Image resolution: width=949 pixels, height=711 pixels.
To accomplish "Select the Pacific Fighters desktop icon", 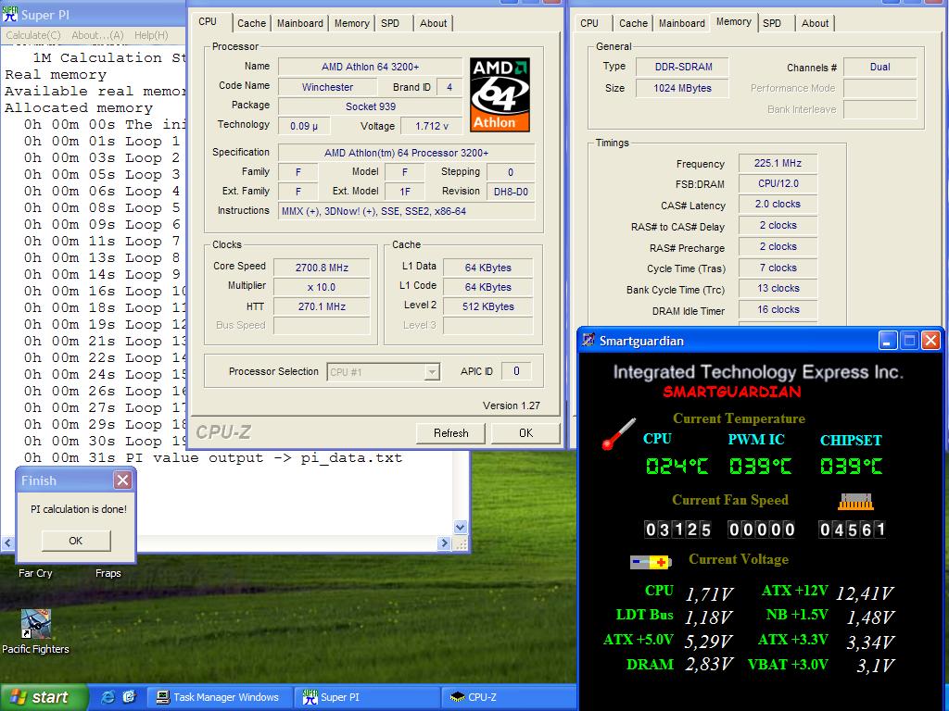I will pos(36,631).
